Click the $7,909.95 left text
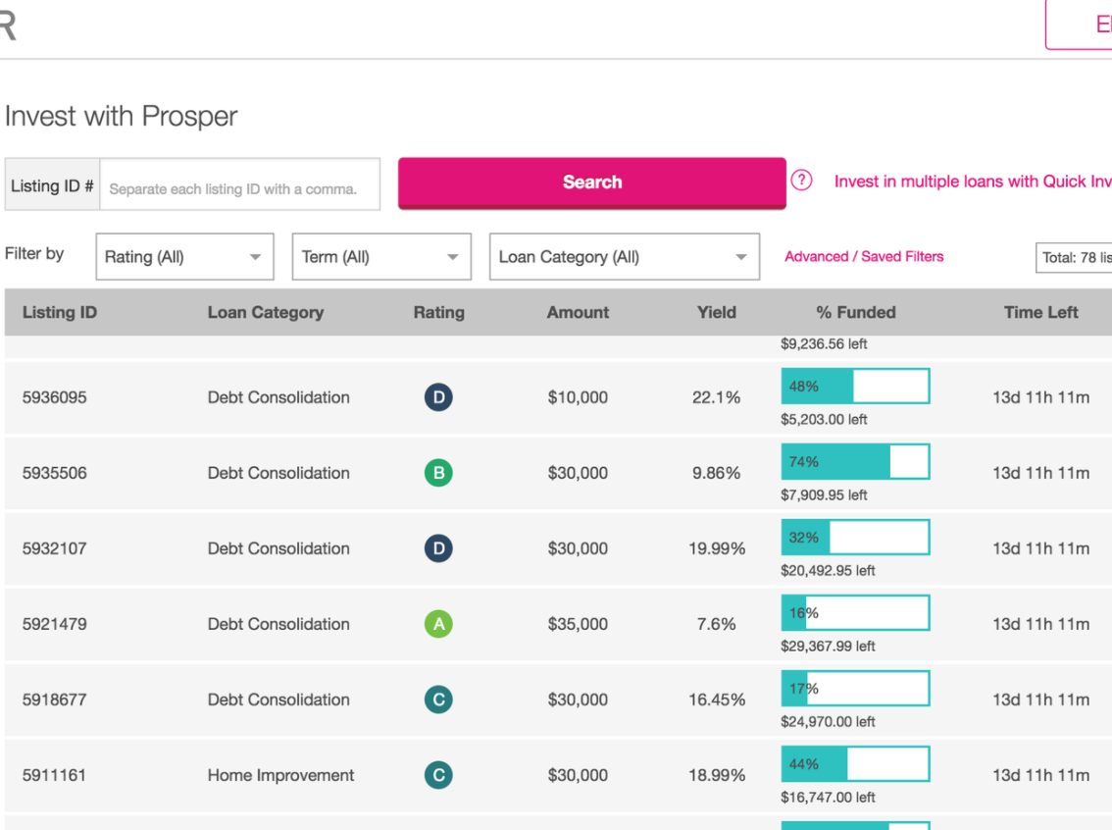This screenshot has height=830, width=1112. 824,495
